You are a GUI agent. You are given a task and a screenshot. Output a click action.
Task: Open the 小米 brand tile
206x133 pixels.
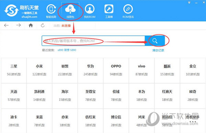click(x=39, y=70)
